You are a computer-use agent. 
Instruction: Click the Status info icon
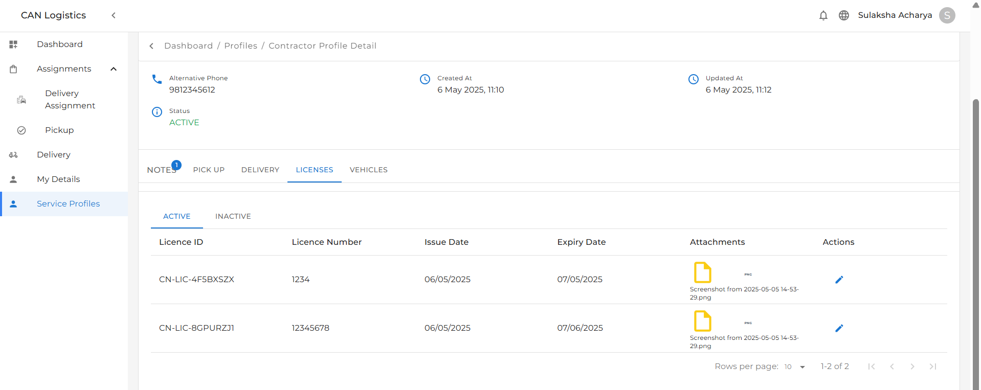[x=157, y=112]
